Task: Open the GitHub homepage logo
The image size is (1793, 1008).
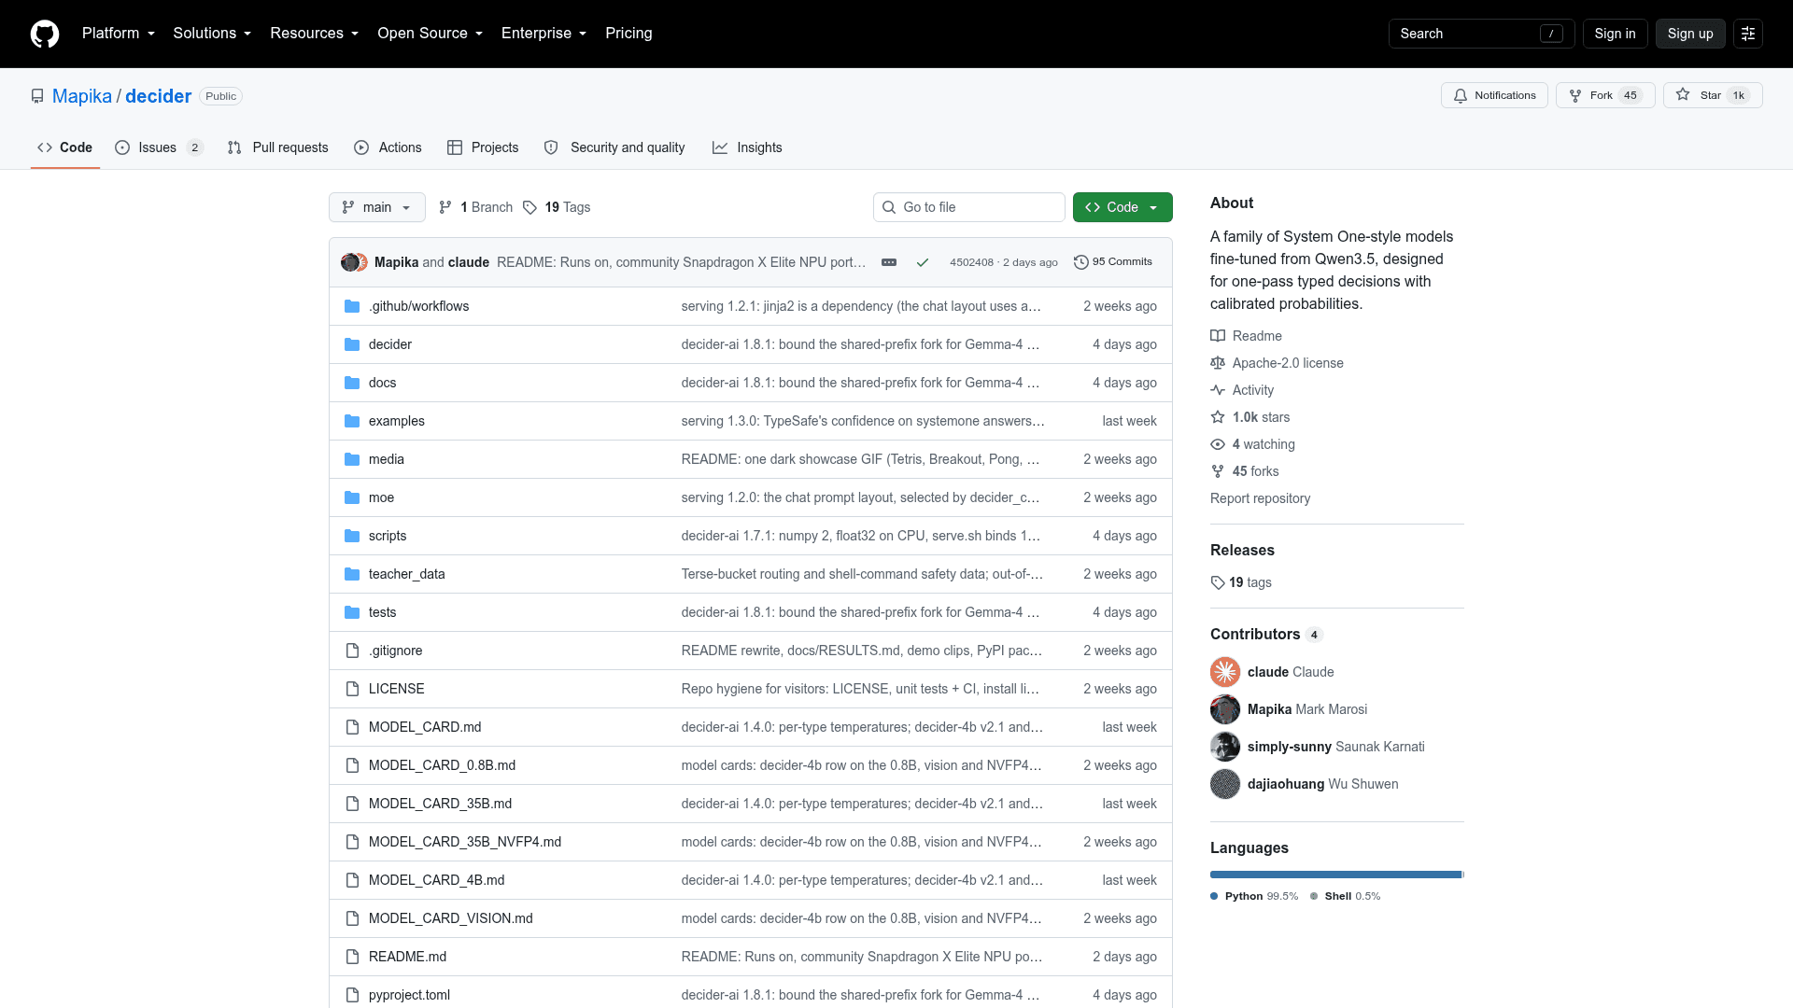Action: tap(45, 34)
